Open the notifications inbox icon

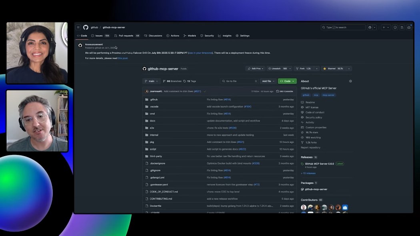coord(409,27)
